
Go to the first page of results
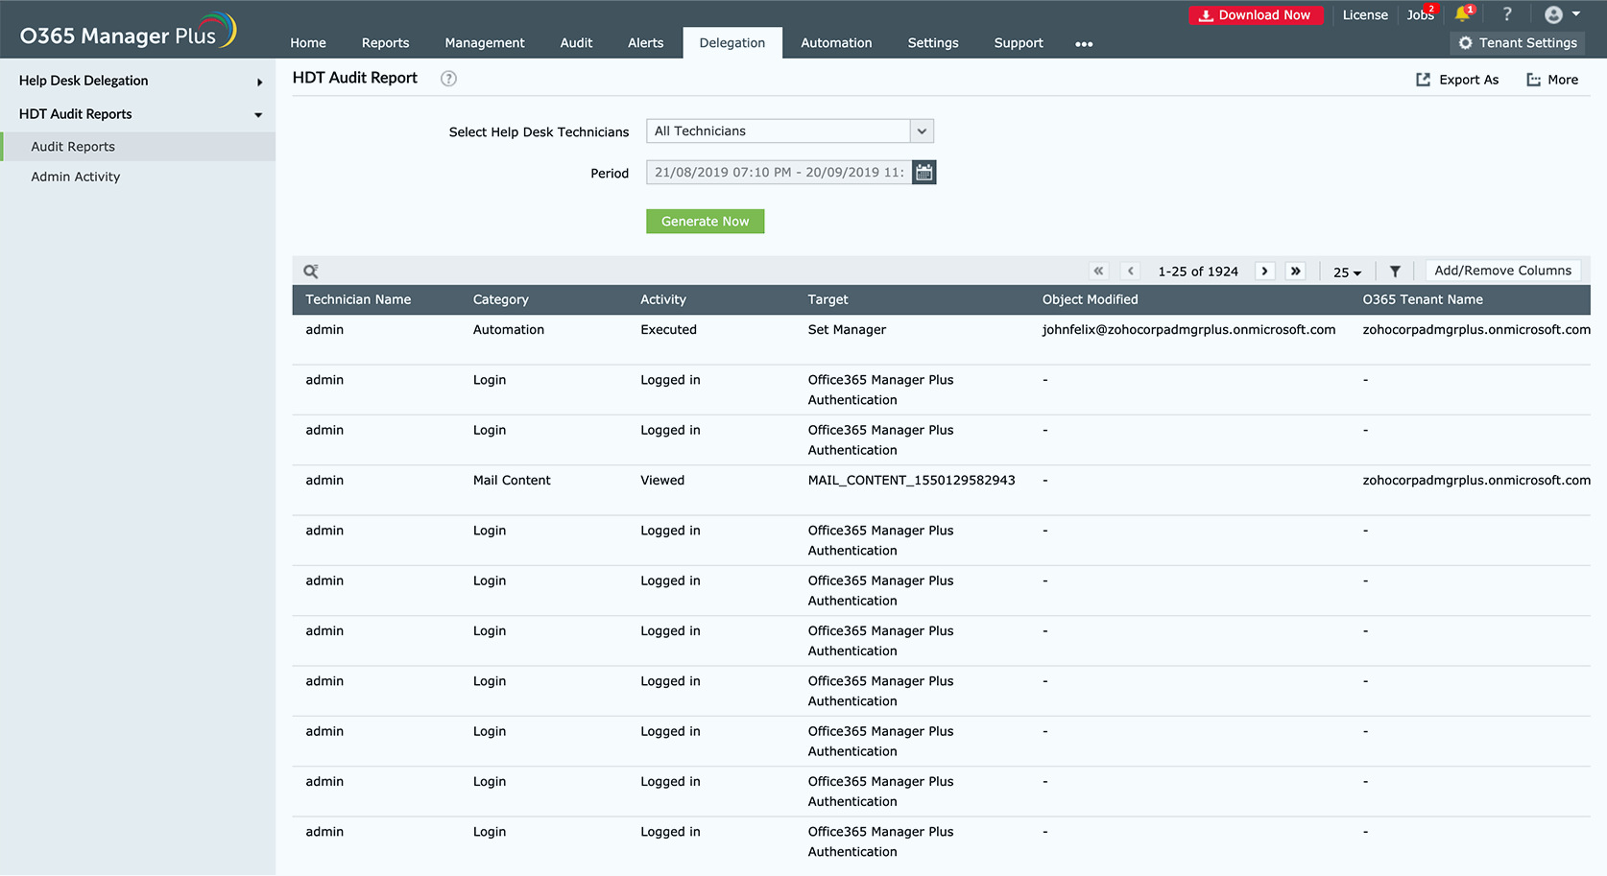pos(1099,272)
